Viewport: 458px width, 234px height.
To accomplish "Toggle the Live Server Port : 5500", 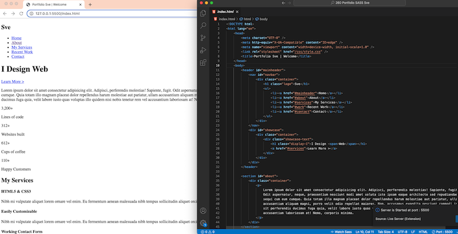I will (442, 232).
